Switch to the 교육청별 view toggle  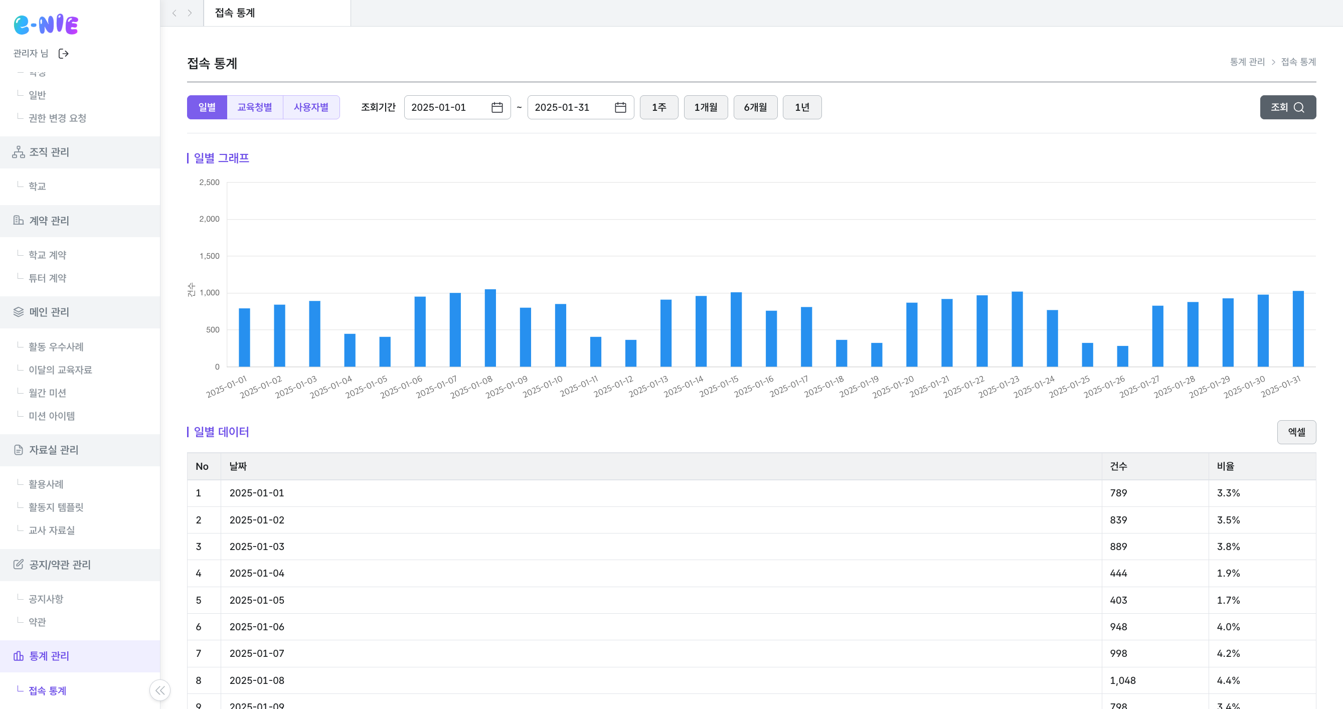point(254,107)
